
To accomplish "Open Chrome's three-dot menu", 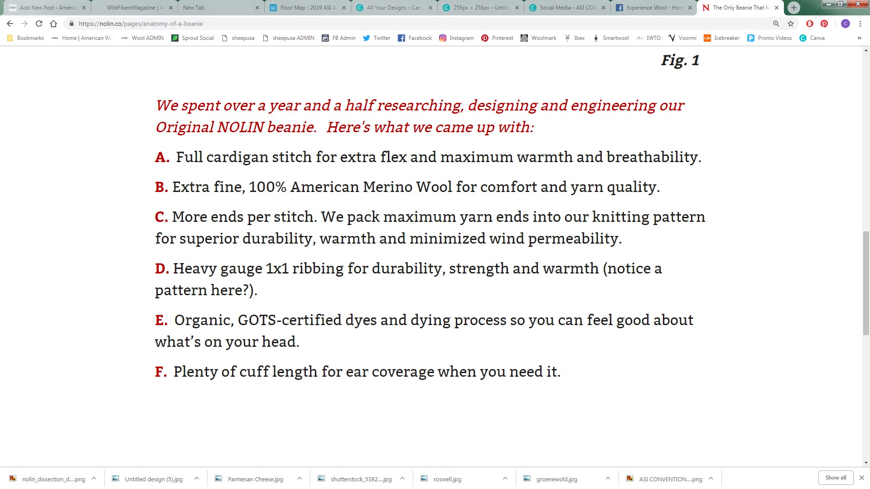I will click(x=860, y=24).
